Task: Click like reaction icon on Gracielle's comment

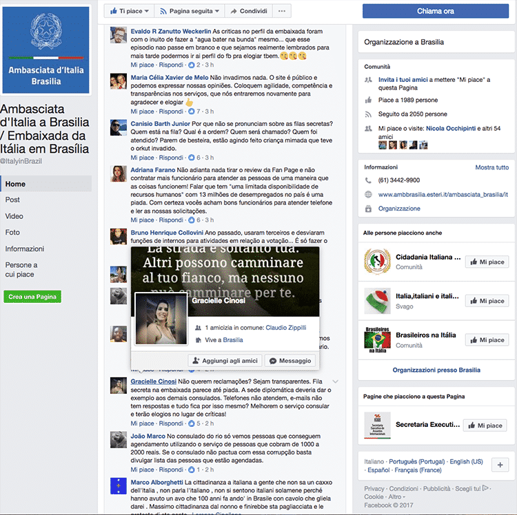Action: pyautogui.click(x=192, y=423)
